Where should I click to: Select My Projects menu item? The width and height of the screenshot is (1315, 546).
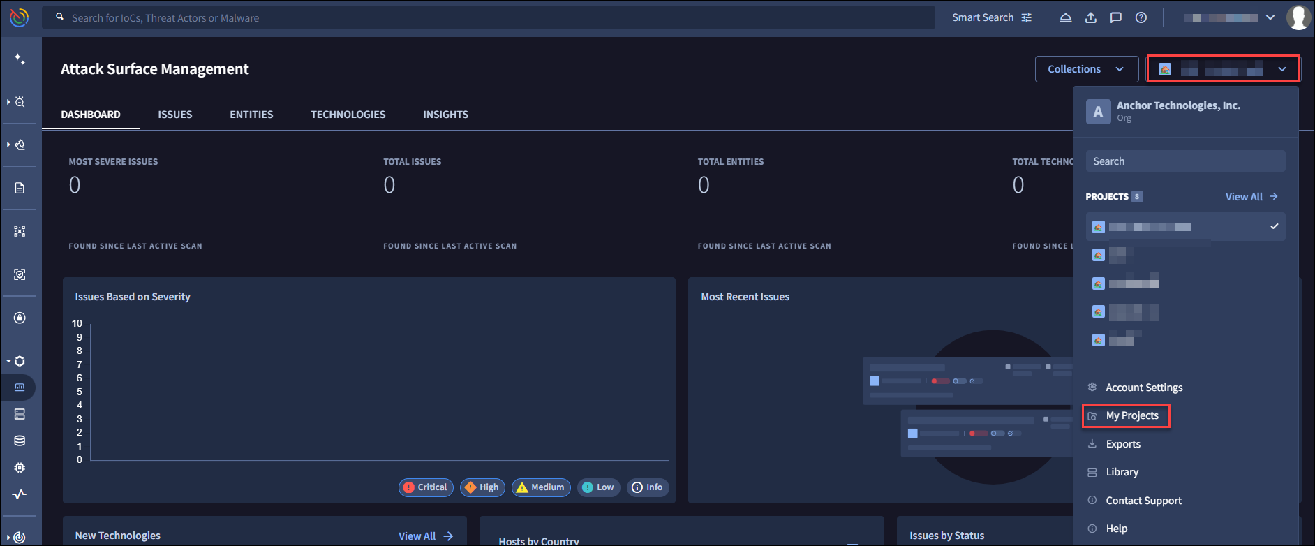click(1131, 416)
